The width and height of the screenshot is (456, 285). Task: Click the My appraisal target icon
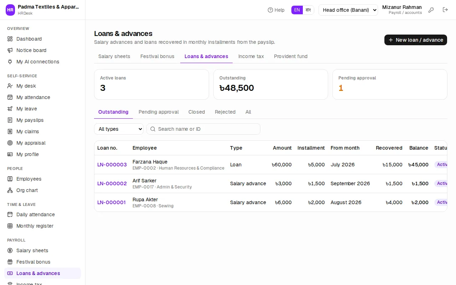10,143
